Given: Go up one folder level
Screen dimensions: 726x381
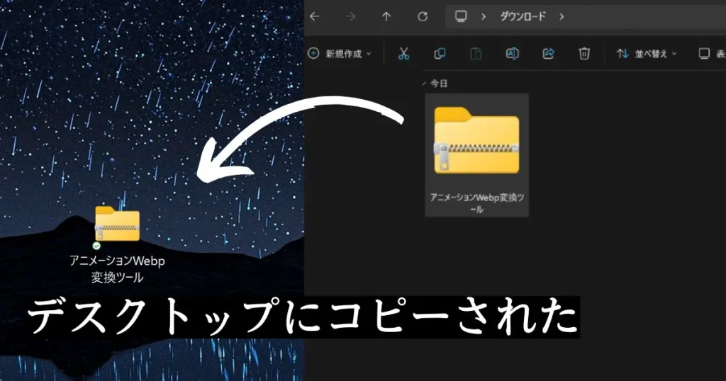Looking at the screenshot, I should [386, 17].
